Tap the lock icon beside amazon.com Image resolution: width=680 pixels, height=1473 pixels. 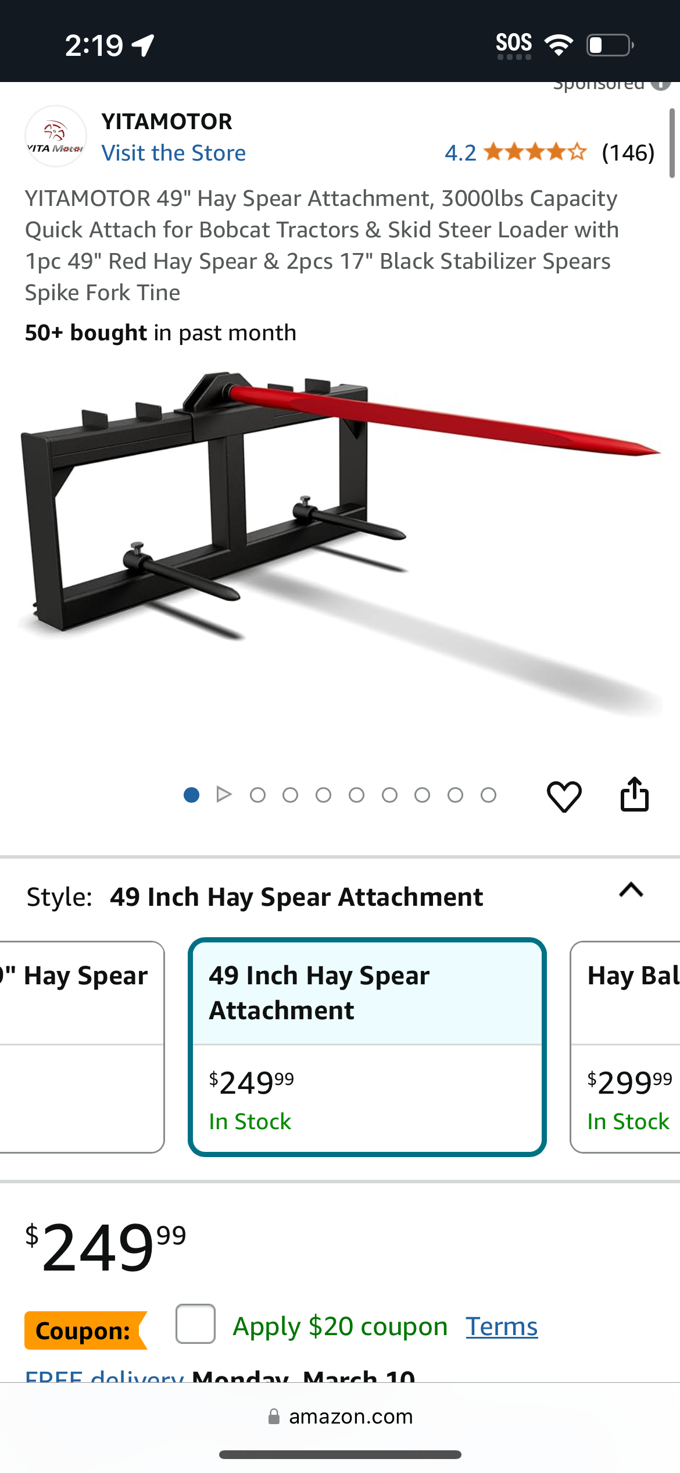click(274, 1417)
